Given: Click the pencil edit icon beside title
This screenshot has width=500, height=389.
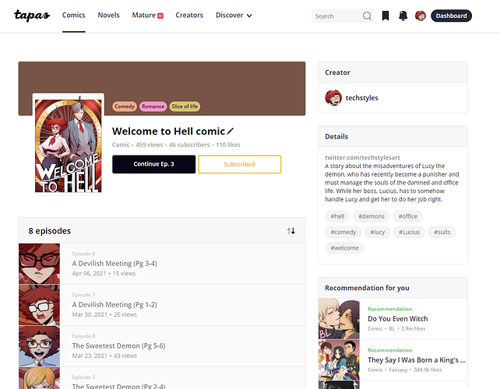Looking at the screenshot, I should click(x=231, y=131).
